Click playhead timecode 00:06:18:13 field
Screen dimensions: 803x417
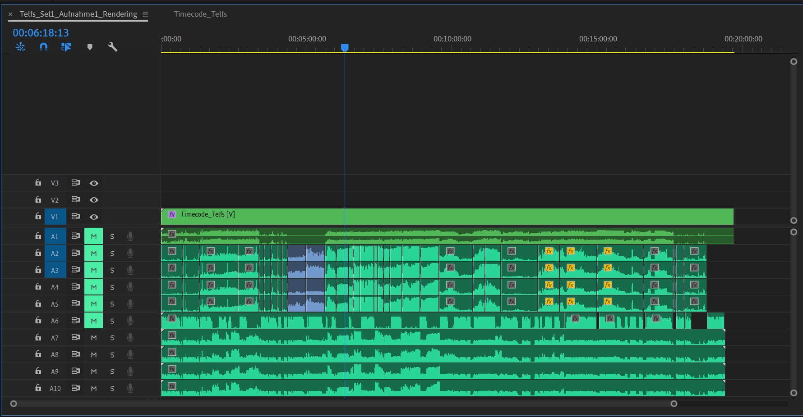41,32
